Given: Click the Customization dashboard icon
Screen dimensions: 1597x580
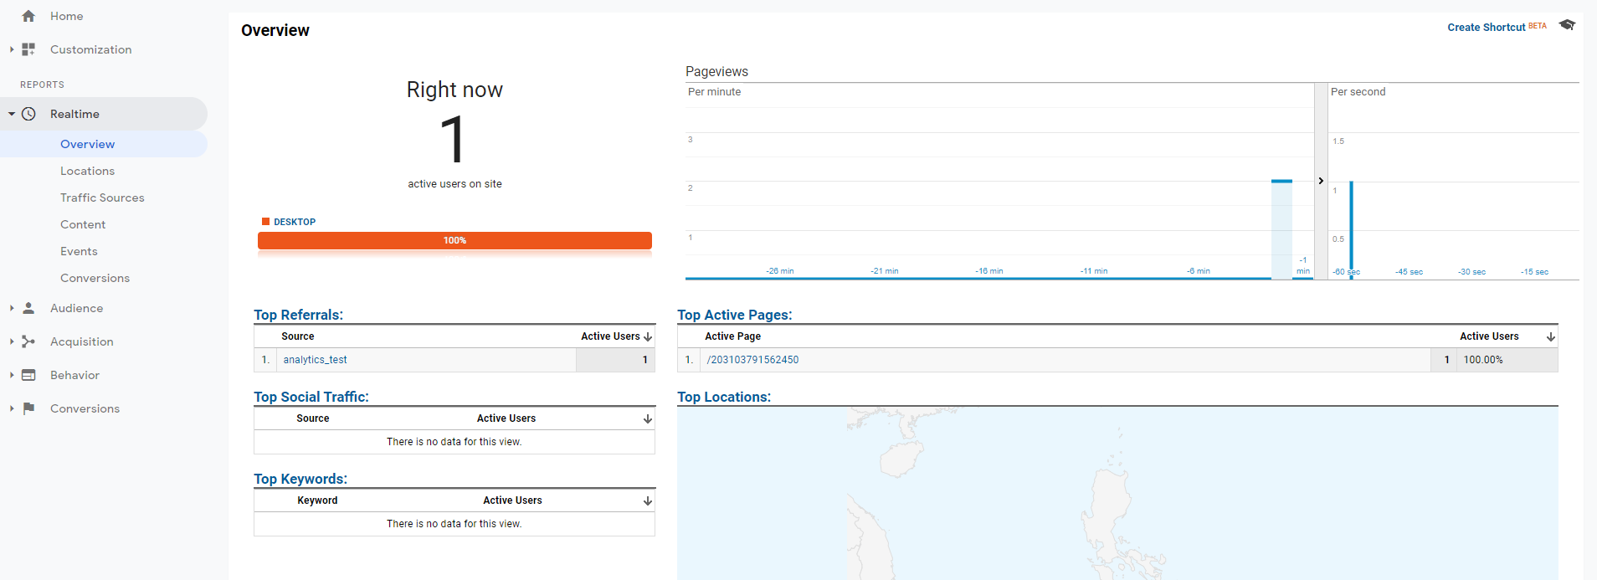Looking at the screenshot, I should coord(28,49).
